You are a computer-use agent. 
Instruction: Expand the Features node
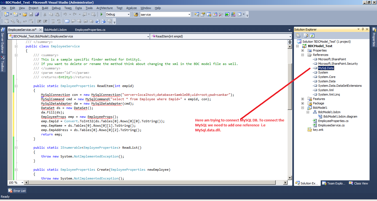pyautogui.click(x=303, y=99)
